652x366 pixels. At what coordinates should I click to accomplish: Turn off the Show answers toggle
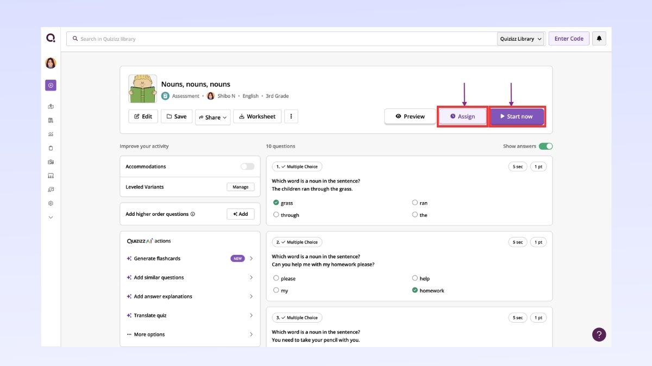point(546,146)
